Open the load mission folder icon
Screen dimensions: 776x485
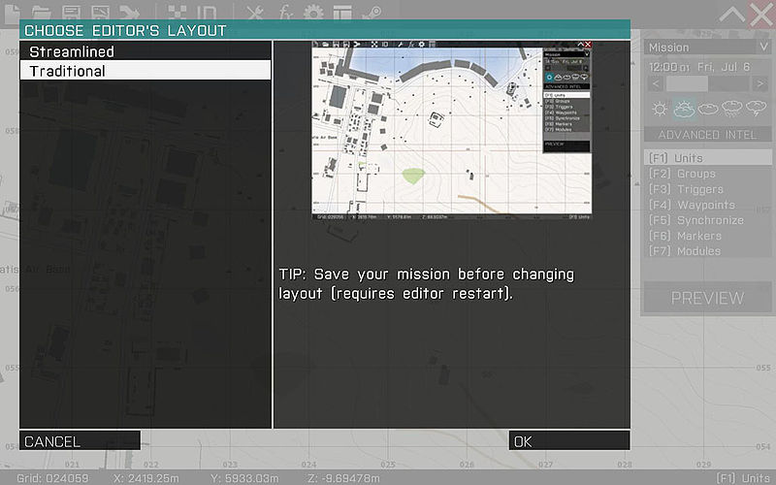(41, 13)
